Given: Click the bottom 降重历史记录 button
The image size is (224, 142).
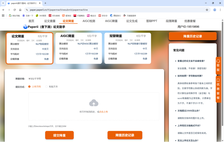Looking at the screenshot, I should point(125,135).
